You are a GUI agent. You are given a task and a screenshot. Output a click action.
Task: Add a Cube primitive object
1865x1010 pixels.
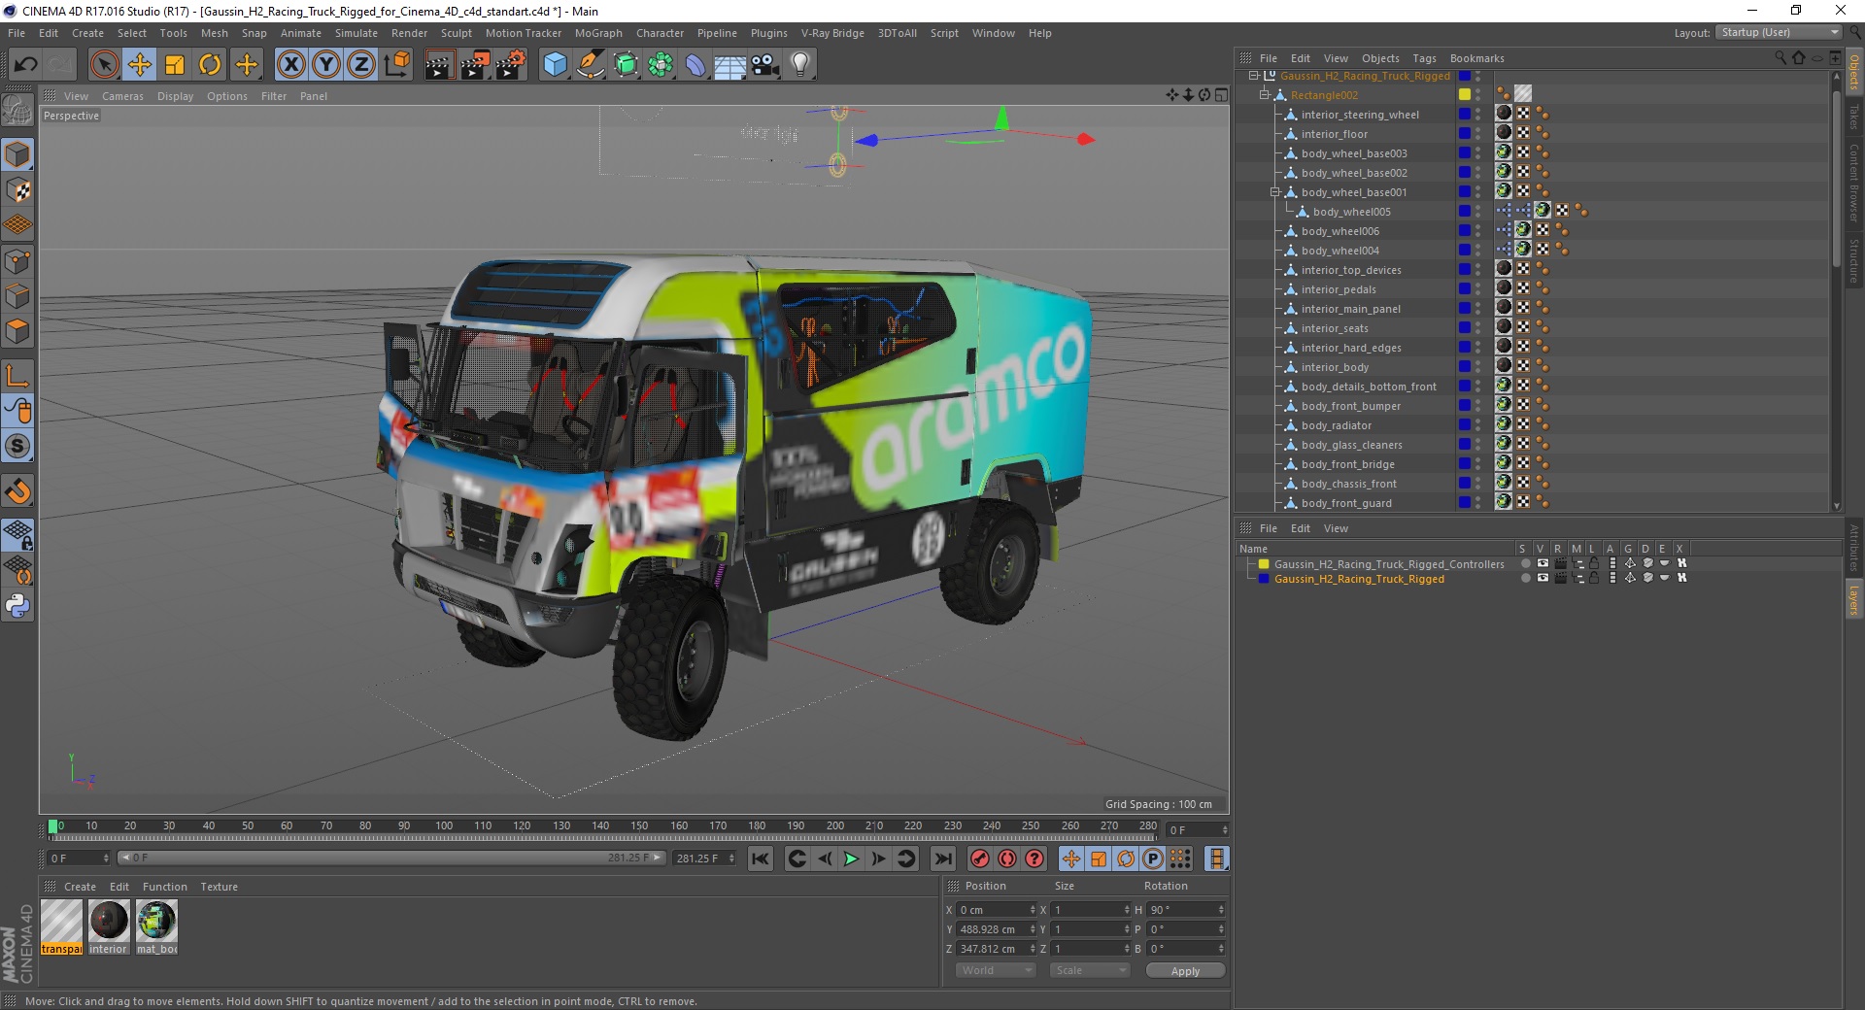(555, 65)
